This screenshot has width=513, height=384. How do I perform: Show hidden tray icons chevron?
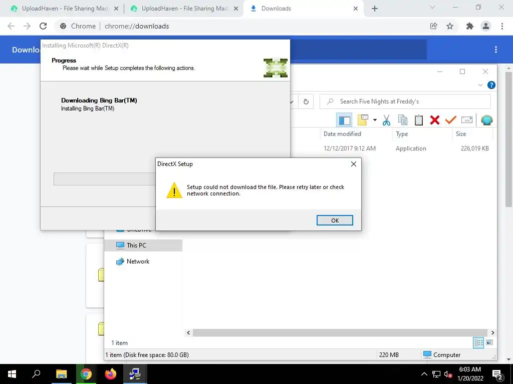coord(424,374)
